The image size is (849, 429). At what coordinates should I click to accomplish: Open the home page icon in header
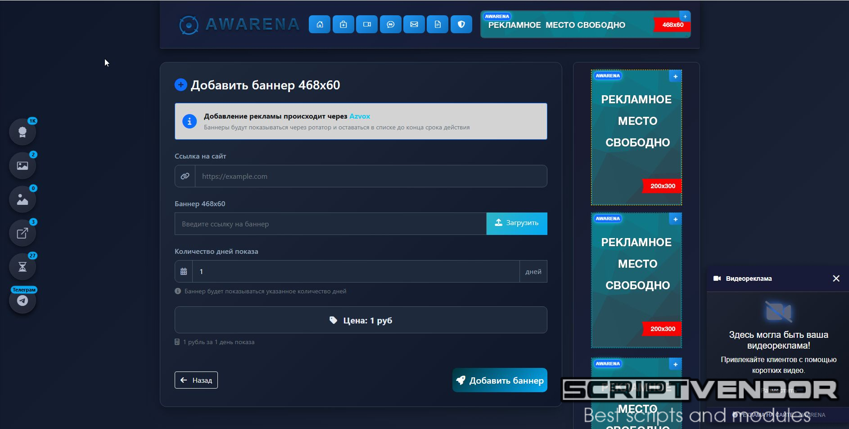coord(320,24)
